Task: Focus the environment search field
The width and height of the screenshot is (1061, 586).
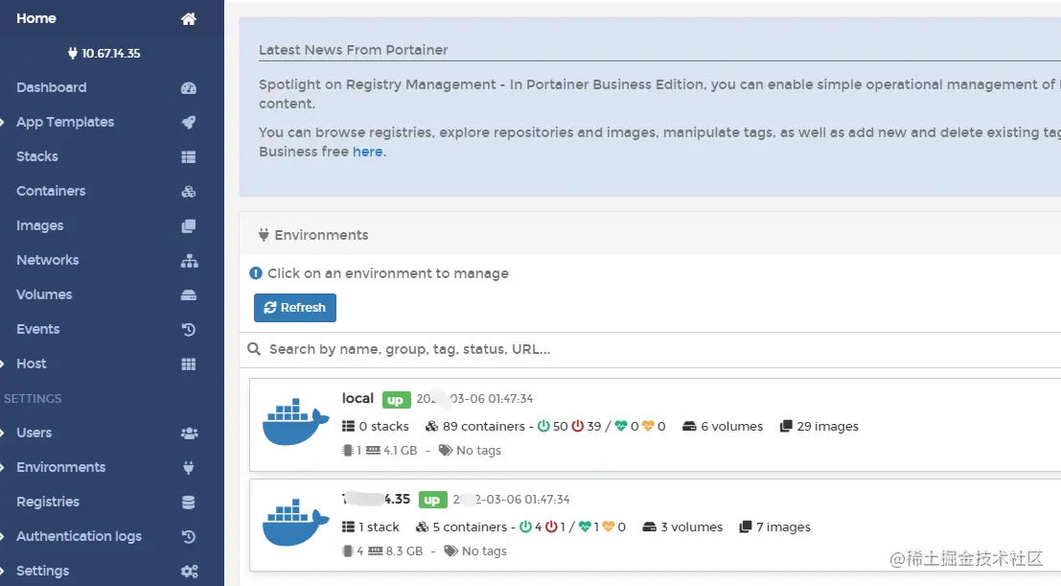Action: [x=650, y=349]
